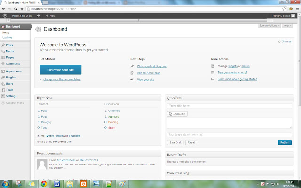Click the Settings icon in sidebar

3,96
